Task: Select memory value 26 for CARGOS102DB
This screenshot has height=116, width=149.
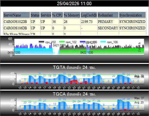Action: point(72,21)
